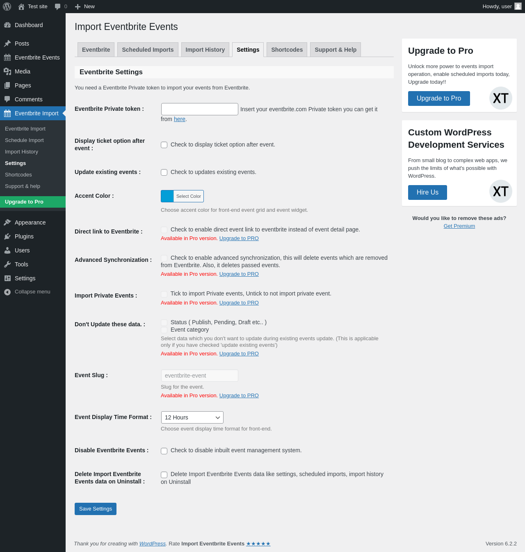
Task: Click the Settings sliders icon in sidebar
Action: (7, 278)
